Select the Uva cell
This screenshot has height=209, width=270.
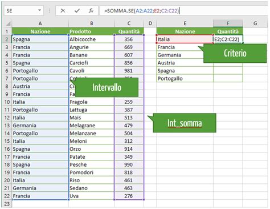91,196
